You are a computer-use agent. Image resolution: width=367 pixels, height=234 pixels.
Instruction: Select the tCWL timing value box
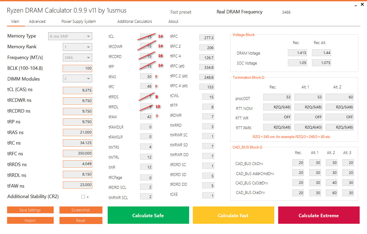[208, 97]
